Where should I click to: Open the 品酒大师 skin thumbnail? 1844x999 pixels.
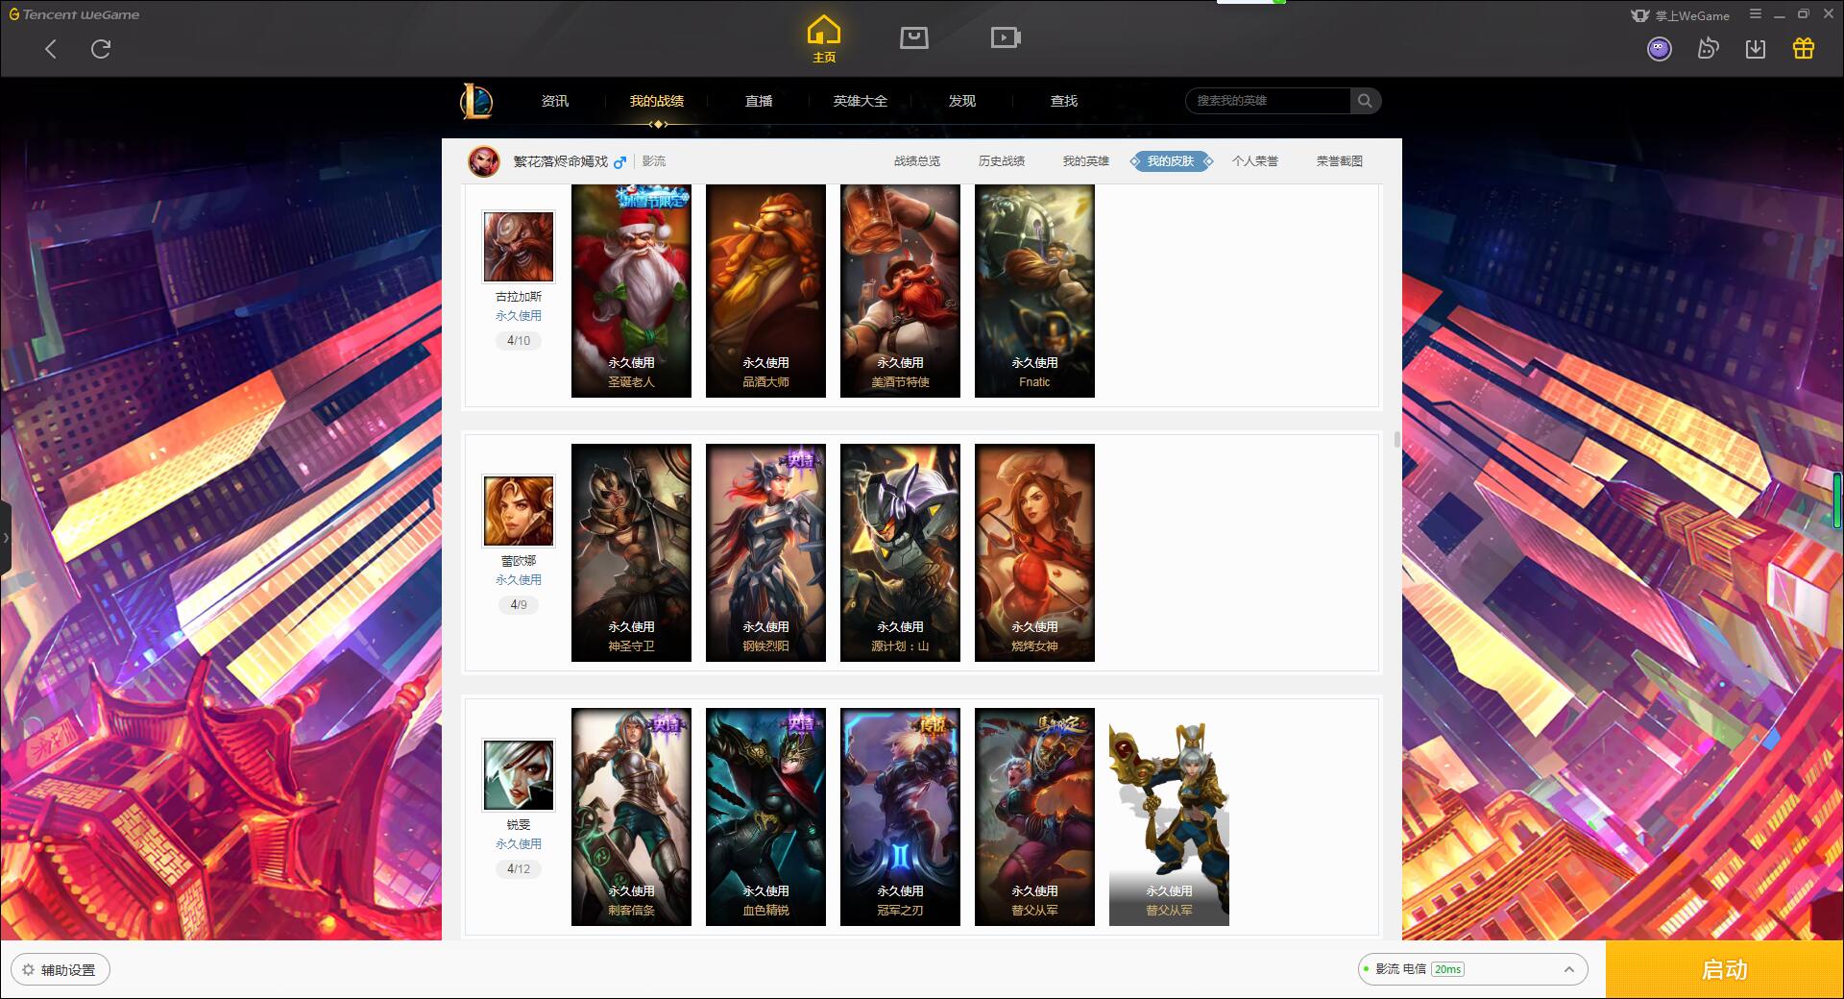pos(765,291)
